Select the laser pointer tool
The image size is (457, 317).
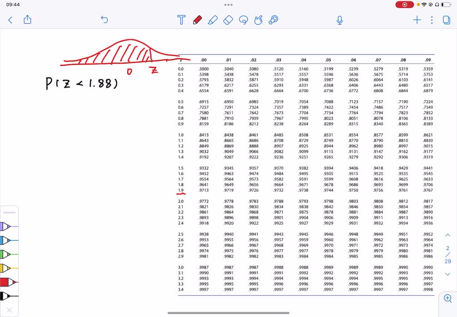pos(273,20)
